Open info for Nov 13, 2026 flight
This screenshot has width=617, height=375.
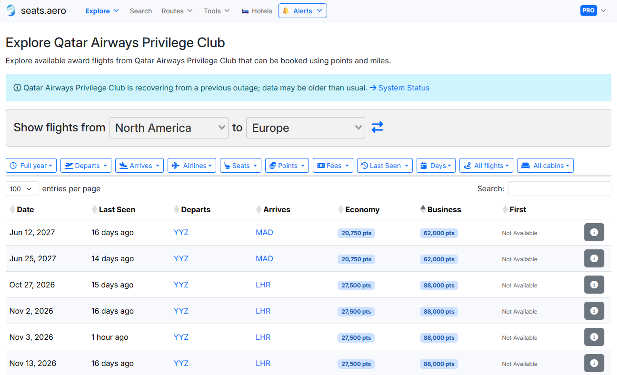(x=594, y=363)
